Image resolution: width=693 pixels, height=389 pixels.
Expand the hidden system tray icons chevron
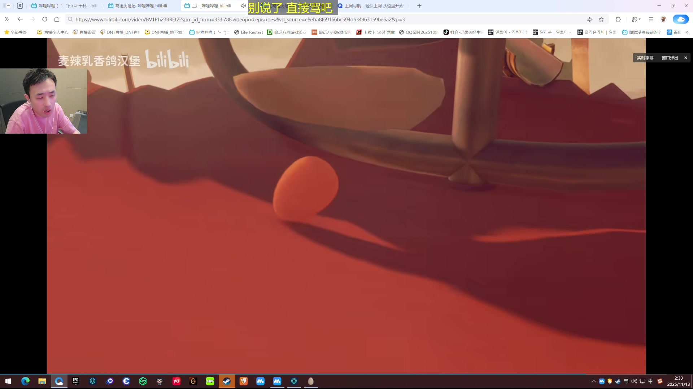pos(593,381)
